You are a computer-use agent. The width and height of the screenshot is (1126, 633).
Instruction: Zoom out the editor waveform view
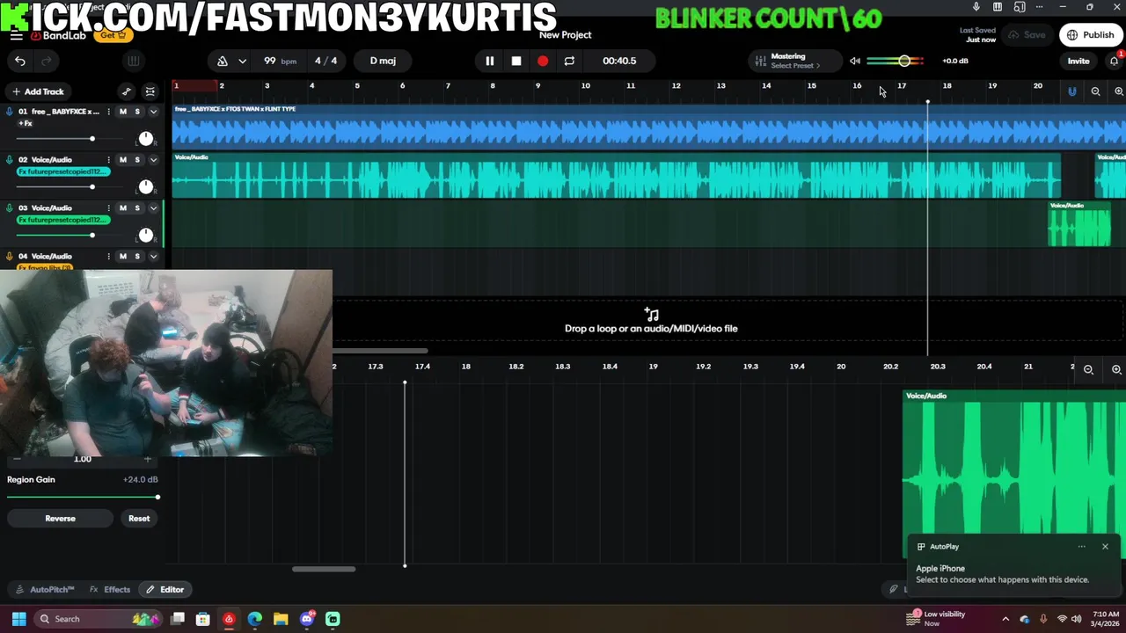coord(1088,370)
